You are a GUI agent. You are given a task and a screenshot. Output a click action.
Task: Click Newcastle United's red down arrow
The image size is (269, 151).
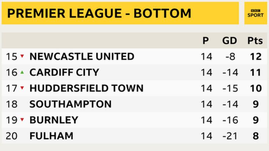[22, 56]
